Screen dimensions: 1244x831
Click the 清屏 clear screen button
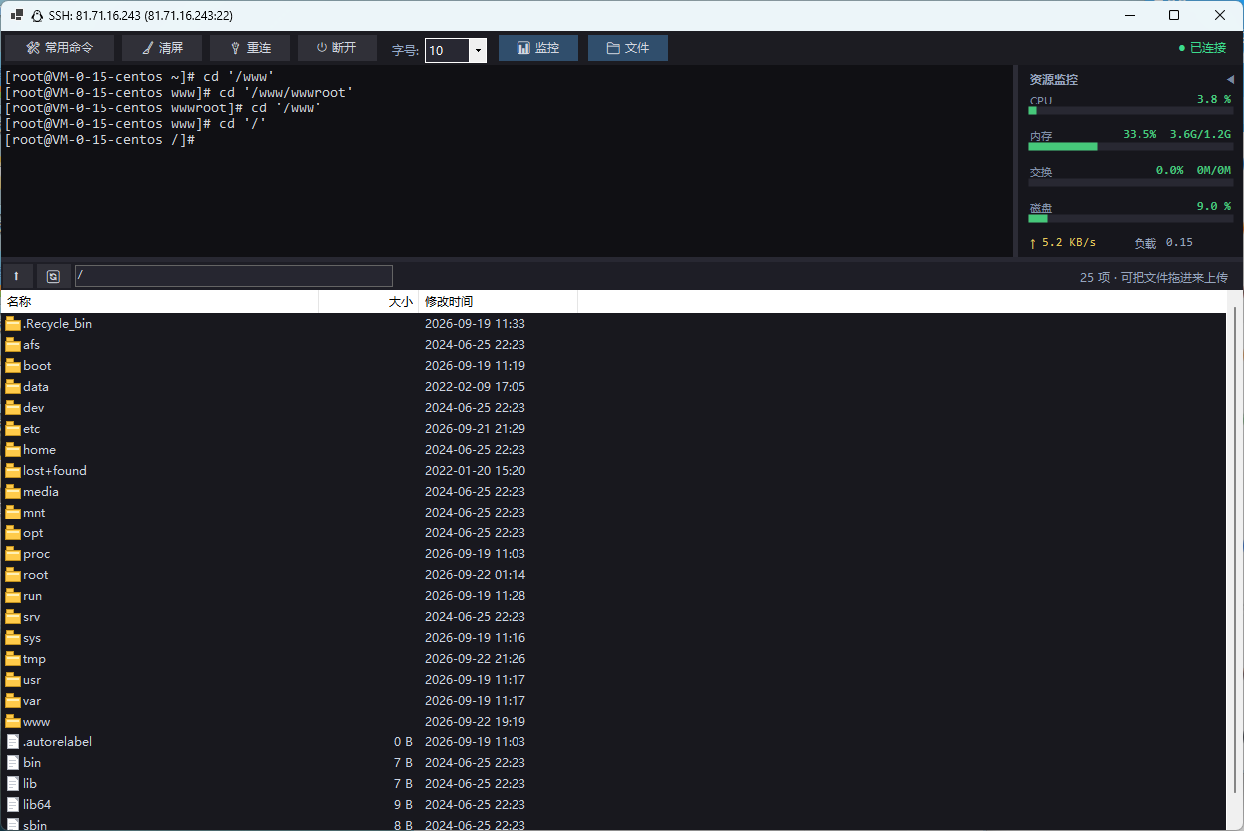point(162,48)
